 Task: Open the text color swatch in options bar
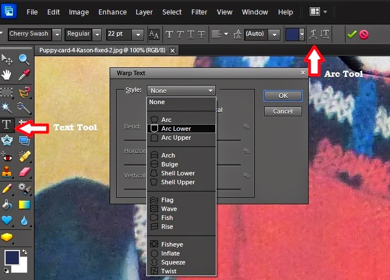click(x=292, y=35)
